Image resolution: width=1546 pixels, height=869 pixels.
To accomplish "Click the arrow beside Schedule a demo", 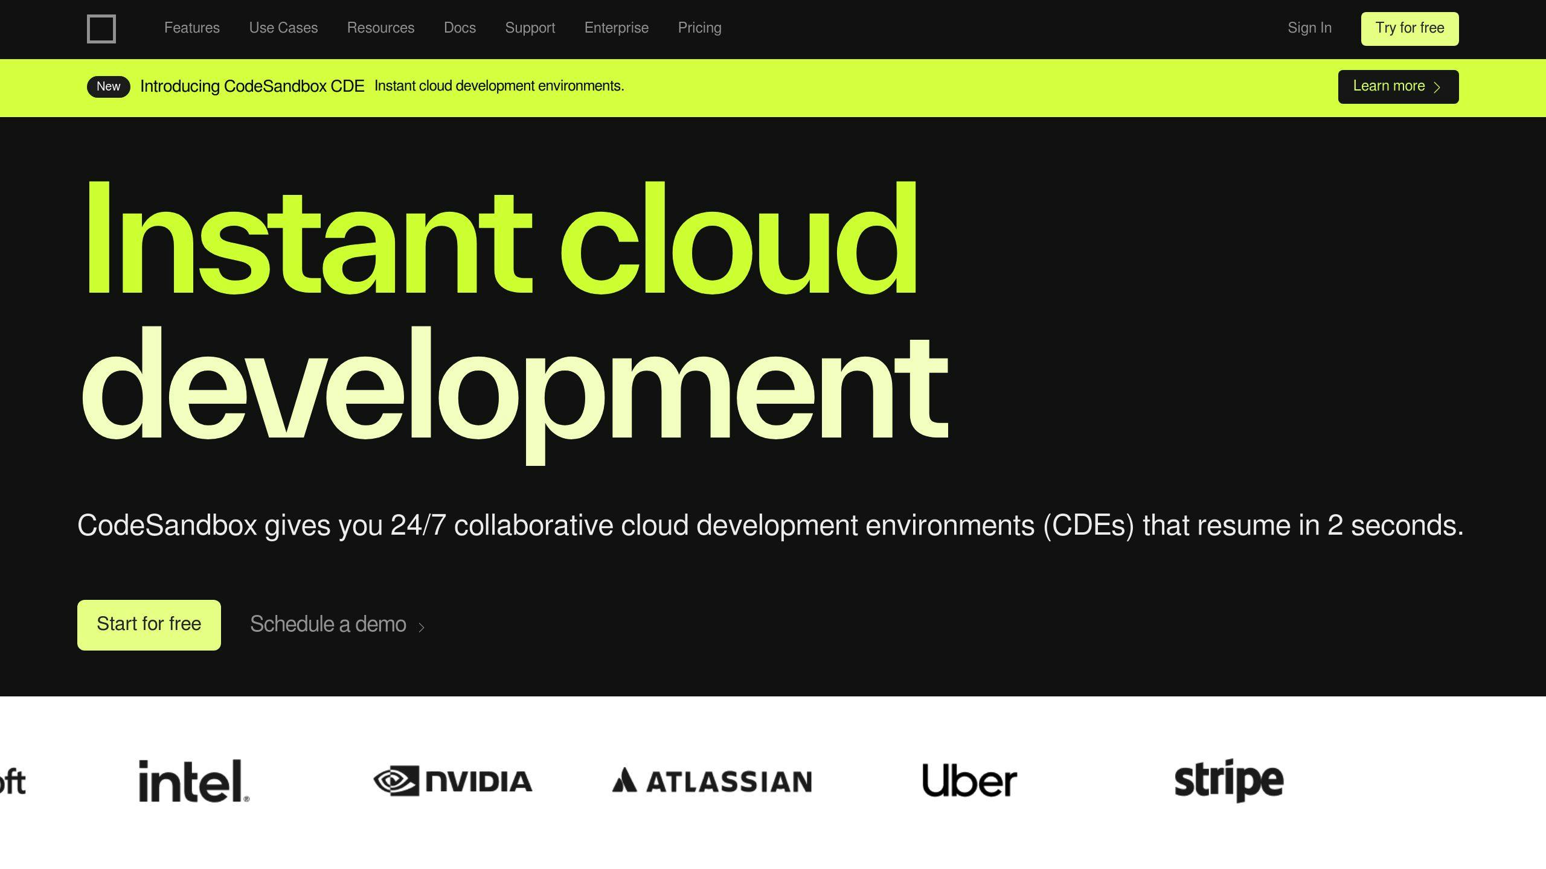I will [422, 627].
